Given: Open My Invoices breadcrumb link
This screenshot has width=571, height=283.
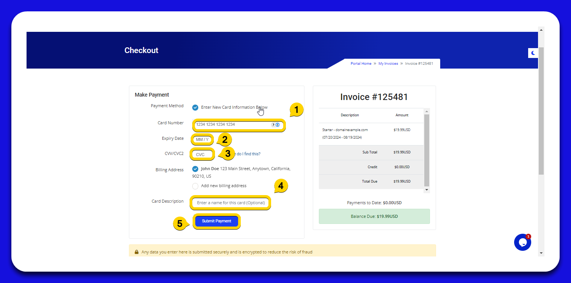Looking at the screenshot, I should [388, 64].
